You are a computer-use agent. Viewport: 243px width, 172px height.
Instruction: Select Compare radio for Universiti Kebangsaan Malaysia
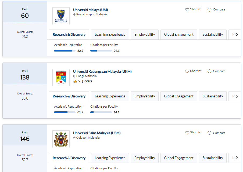(x=209, y=71)
